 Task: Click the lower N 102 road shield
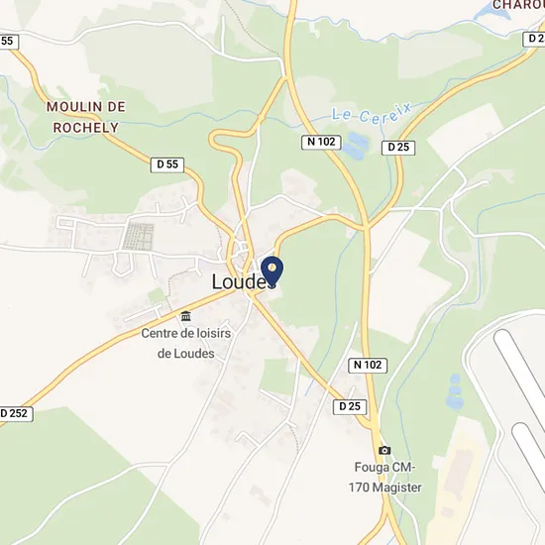[368, 366]
